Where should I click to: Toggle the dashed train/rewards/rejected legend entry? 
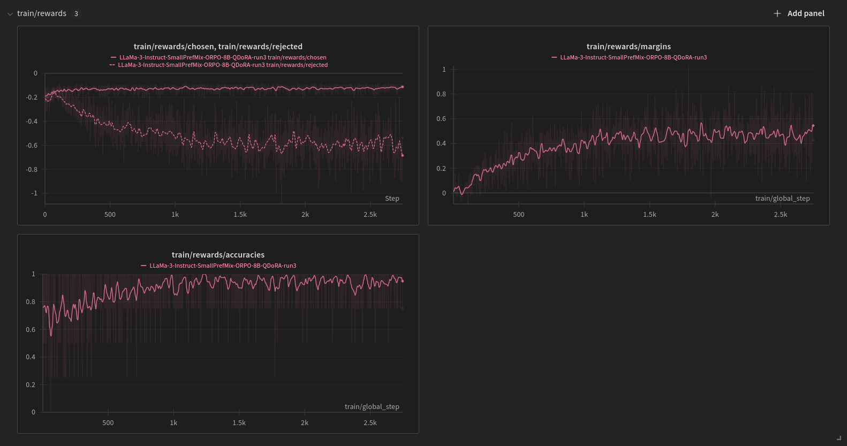coord(223,65)
